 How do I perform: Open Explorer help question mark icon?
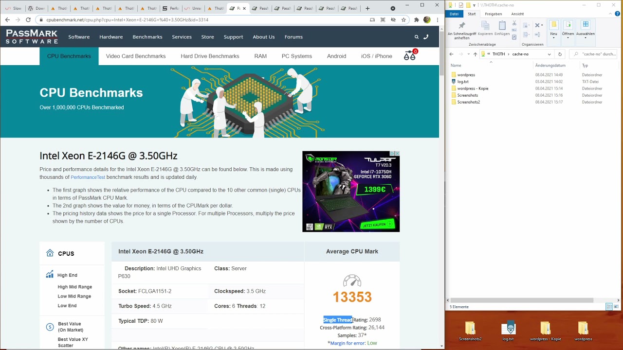pos(618,14)
